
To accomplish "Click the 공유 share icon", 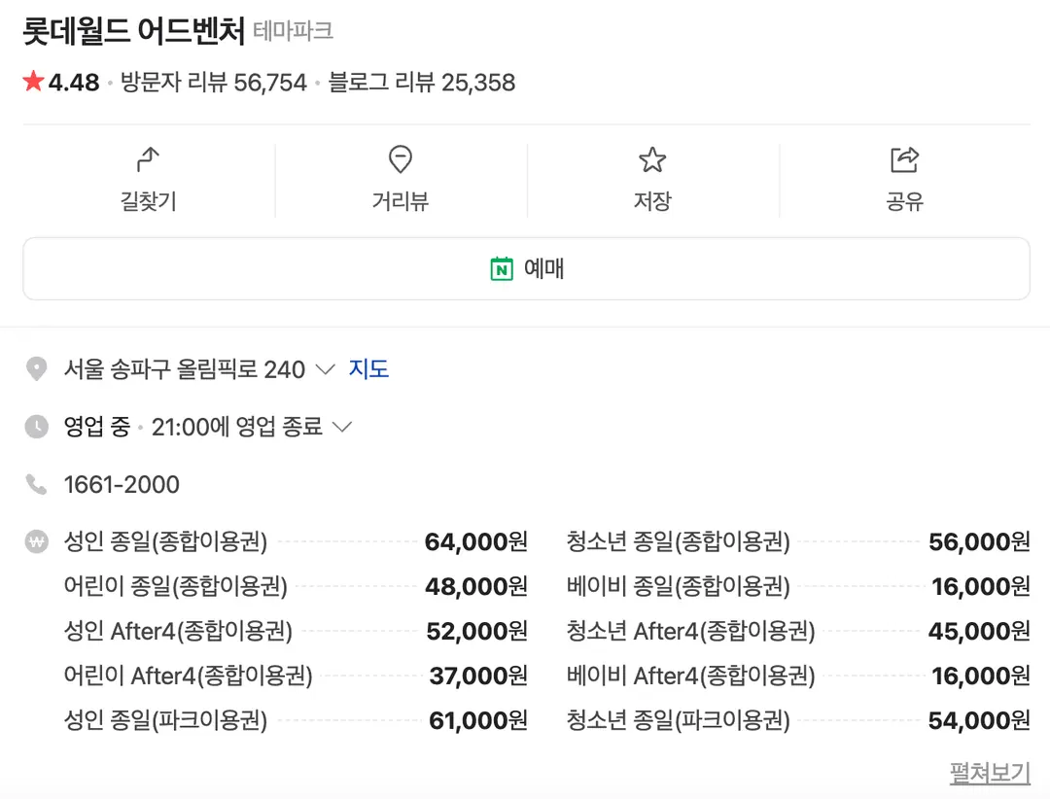I will coord(905,159).
